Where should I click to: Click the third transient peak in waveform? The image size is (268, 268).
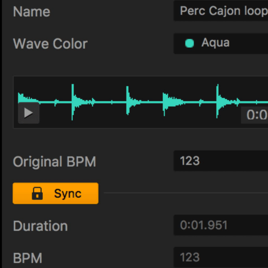[128, 101]
